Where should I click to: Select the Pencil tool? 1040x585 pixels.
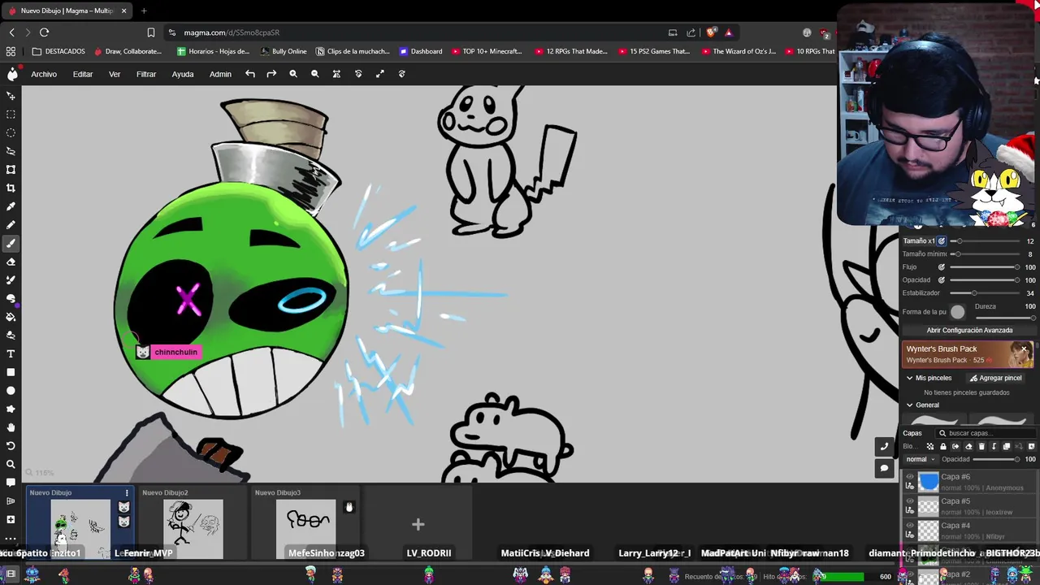11,225
